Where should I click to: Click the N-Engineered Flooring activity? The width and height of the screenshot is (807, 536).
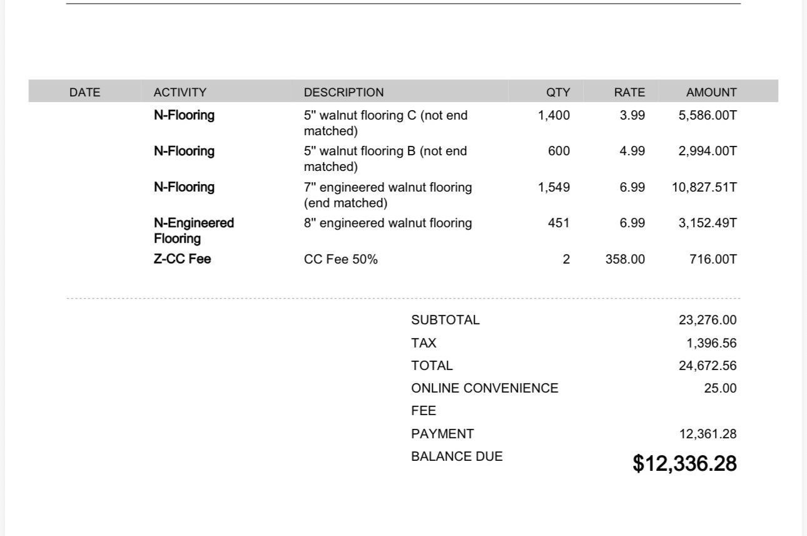[x=194, y=230]
